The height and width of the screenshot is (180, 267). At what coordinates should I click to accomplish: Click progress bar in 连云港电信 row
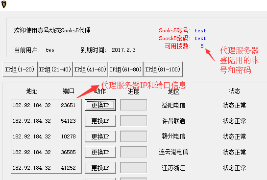[x=133, y=152]
